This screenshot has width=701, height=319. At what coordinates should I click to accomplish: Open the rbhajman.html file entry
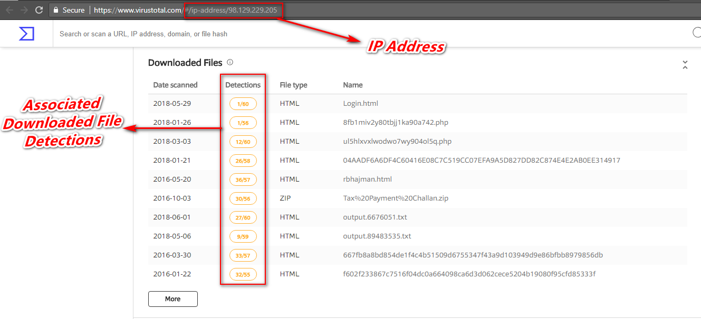click(x=367, y=180)
